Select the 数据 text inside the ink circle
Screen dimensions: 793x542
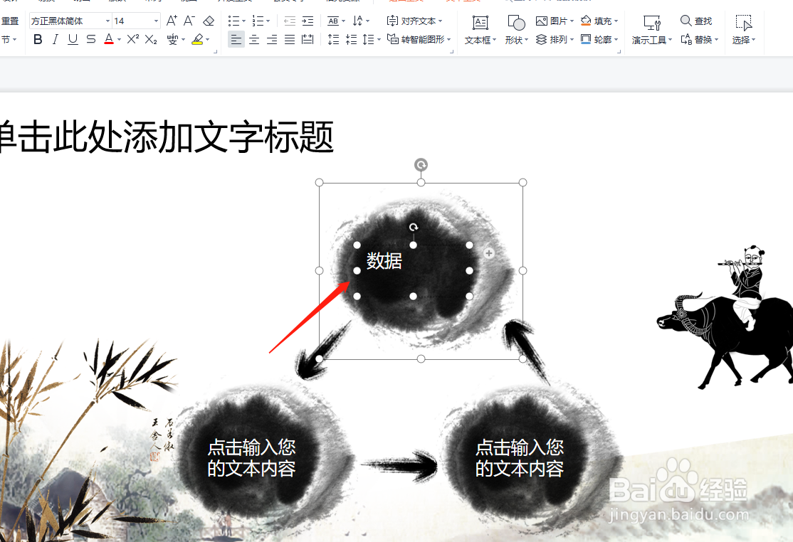383,262
